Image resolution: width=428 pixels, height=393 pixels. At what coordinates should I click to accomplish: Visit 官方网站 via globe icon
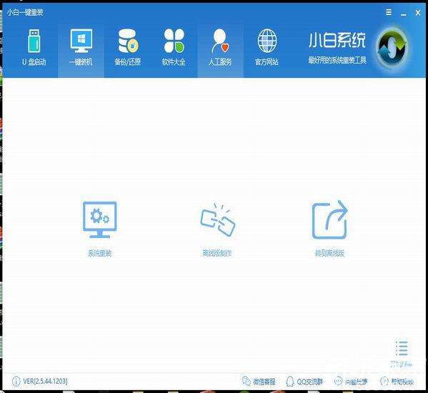267,41
